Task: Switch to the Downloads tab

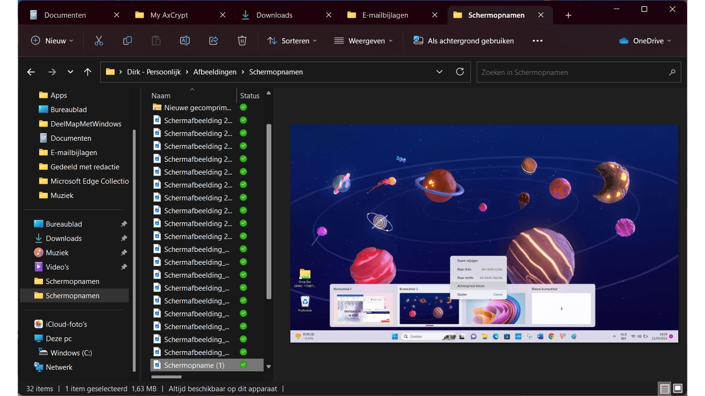Action: click(274, 15)
